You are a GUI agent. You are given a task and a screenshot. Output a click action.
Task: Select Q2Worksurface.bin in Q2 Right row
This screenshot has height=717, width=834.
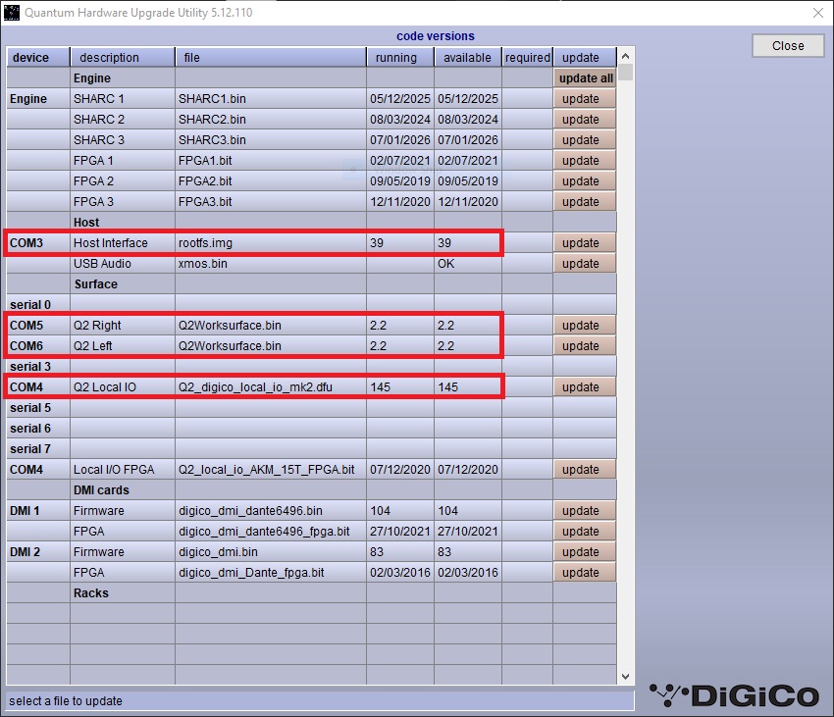(x=271, y=326)
